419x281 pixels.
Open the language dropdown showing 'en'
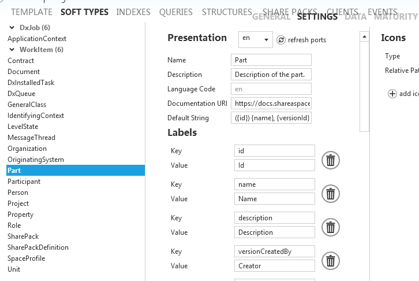click(255, 39)
